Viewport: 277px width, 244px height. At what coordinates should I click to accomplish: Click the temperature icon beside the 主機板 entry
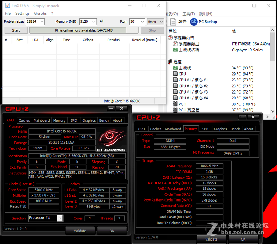(176, 68)
